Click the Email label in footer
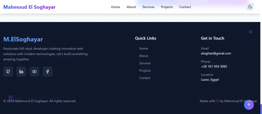The height and width of the screenshot is (114, 262). (205, 48)
